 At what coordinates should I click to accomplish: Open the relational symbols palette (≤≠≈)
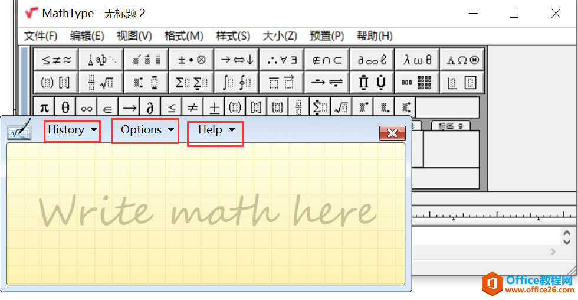tap(56, 60)
